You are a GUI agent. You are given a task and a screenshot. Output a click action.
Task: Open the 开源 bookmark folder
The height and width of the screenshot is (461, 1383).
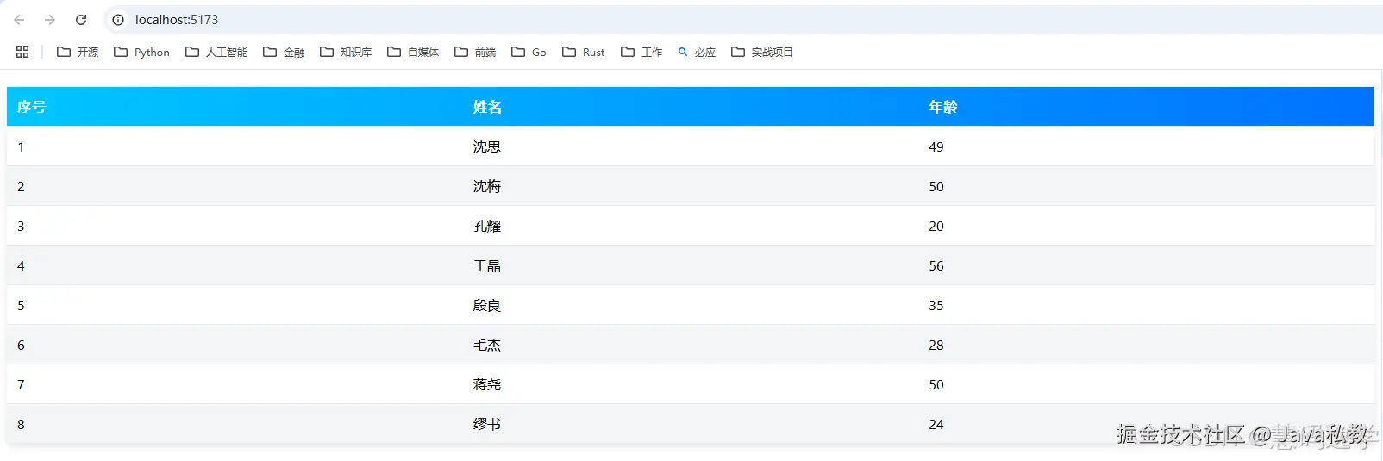(x=78, y=52)
